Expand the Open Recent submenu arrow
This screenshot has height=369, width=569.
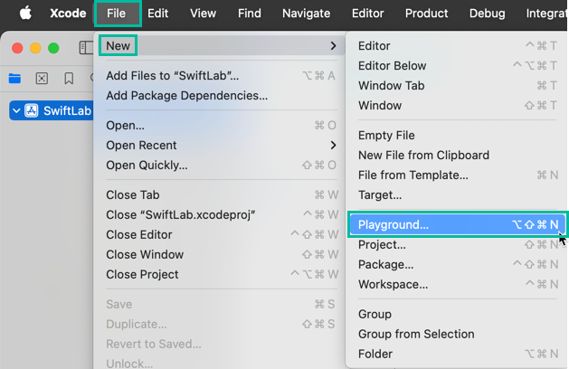(x=333, y=146)
